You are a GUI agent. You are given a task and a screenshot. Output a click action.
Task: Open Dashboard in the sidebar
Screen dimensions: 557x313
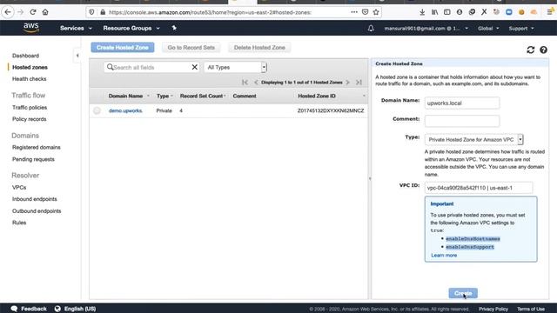point(25,56)
